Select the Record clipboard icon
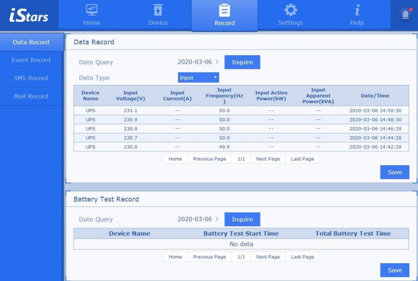The height and width of the screenshot is (281, 418). [x=224, y=10]
